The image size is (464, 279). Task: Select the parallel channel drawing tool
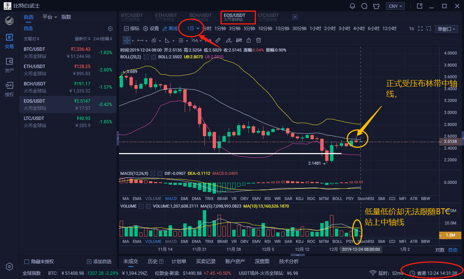[x=154, y=40]
